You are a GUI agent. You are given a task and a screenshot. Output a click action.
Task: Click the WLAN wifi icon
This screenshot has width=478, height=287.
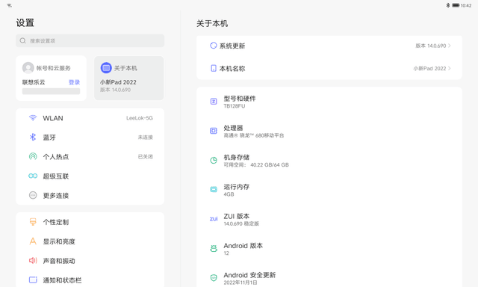[x=33, y=118]
